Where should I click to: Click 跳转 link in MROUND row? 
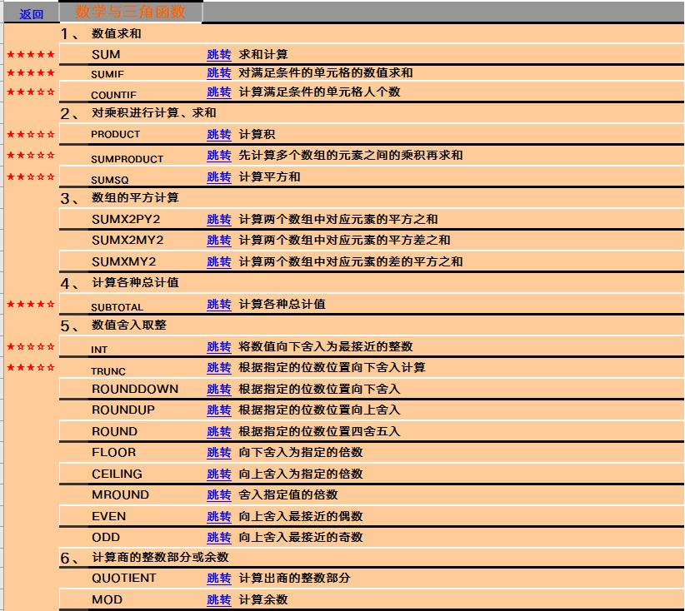coord(219,494)
